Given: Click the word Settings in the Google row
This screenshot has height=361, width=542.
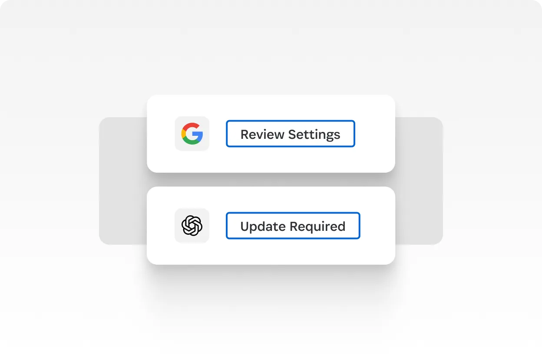Looking at the screenshot, I should tap(315, 135).
